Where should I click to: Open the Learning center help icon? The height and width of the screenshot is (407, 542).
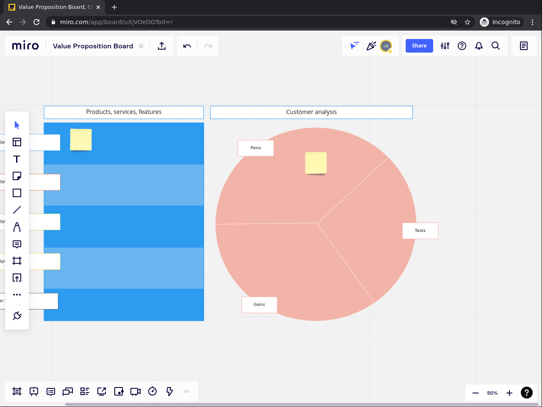(462, 46)
